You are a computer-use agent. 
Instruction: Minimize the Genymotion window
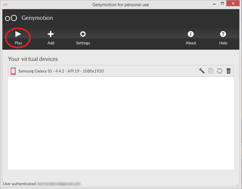click(x=214, y=4)
